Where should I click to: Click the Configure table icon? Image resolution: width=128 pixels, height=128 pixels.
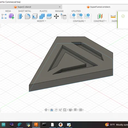[80, 16]
